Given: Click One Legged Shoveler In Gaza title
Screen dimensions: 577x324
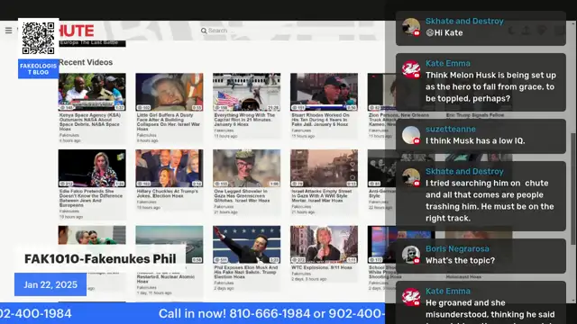Looking at the screenshot, I should pos(242,196).
